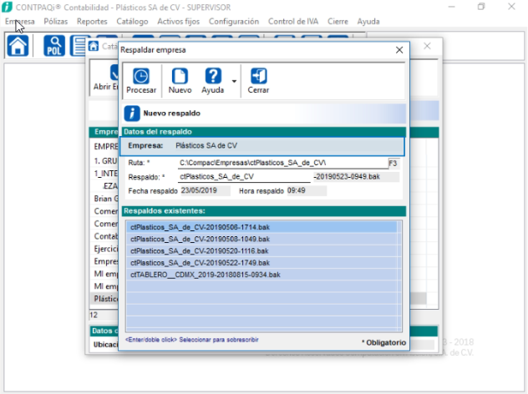Open Ayuda question mark icon
This screenshot has height=394, width=528.
(x=213, y=76)
